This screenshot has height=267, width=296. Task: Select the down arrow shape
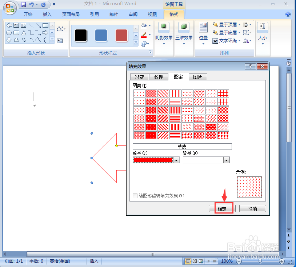point(9,40)
